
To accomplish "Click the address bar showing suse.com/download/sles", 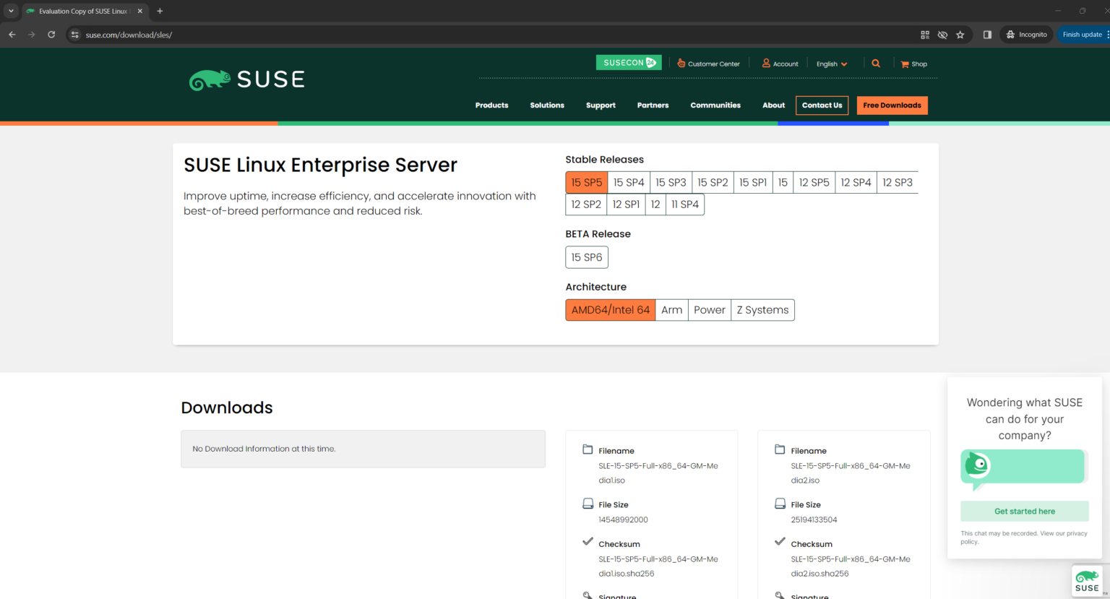I will [x=130, y=34].
